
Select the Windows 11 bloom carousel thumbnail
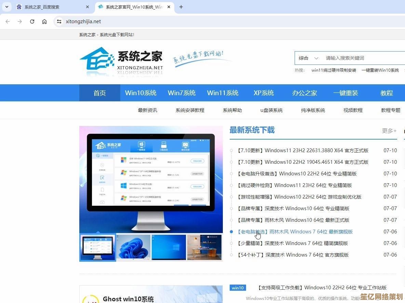coord(133,247)
